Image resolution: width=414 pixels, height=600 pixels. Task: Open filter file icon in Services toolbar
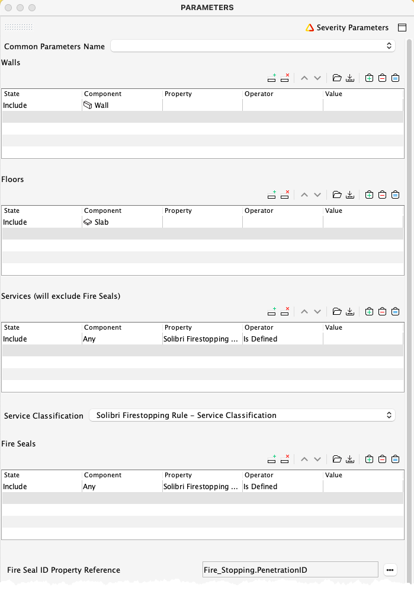coord(337,311)
